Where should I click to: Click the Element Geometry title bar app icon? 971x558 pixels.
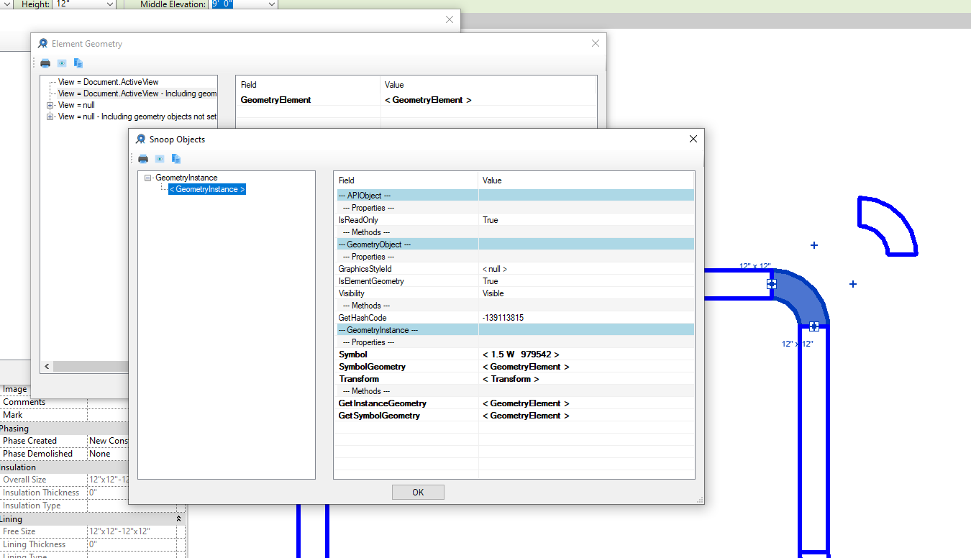coord(43,44)
